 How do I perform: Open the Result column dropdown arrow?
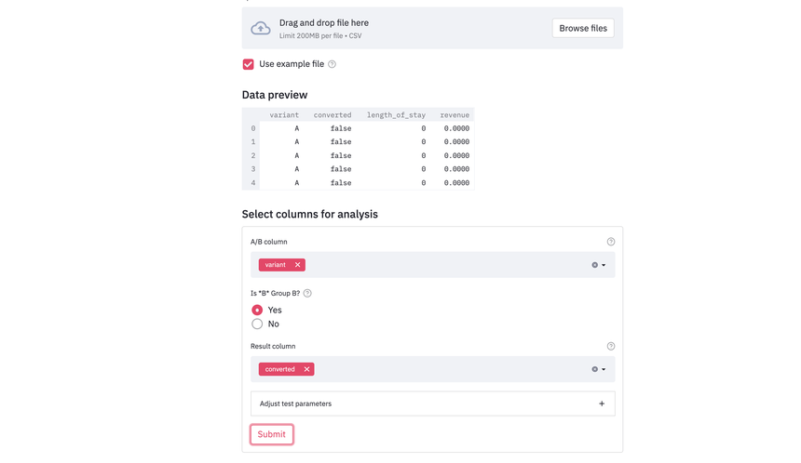[x=604, y=369]
